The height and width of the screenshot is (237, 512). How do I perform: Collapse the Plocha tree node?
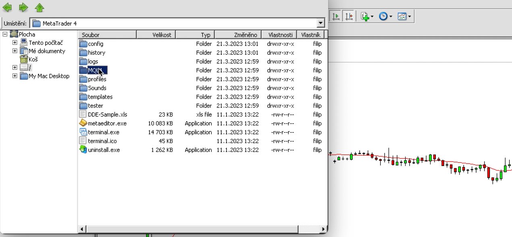(5, 34)
